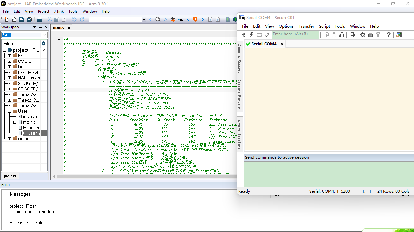
Task: Open the search box dropdown arrow in IAR
Action: click(144, 20)
